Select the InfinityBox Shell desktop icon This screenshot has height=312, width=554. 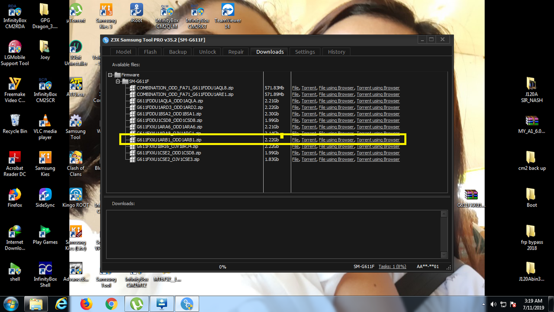tap(45, 275)
